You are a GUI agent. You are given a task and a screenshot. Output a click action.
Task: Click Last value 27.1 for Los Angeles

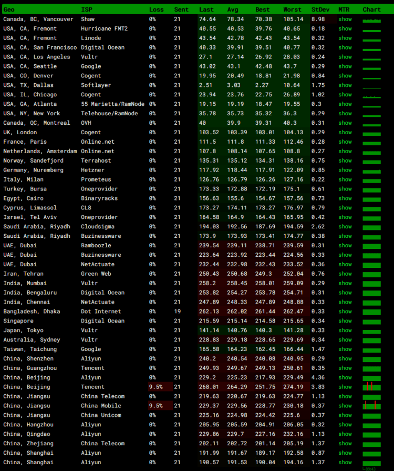[x=205, y=57]
